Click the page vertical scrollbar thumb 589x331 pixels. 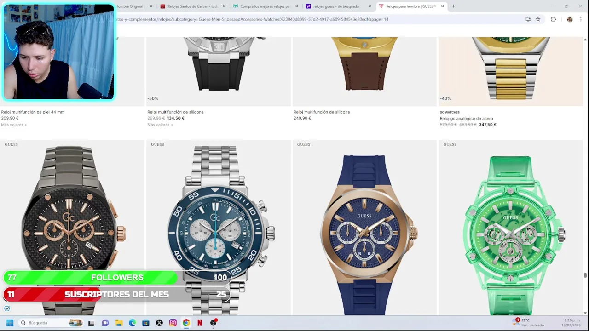pos(585,275)
